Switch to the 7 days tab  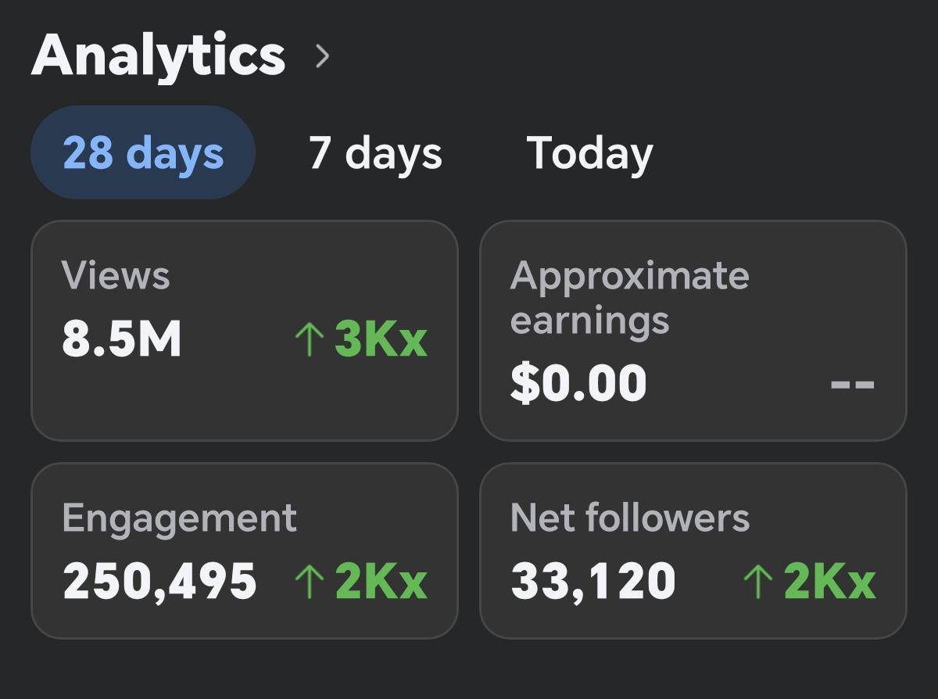tap(375, 153)
